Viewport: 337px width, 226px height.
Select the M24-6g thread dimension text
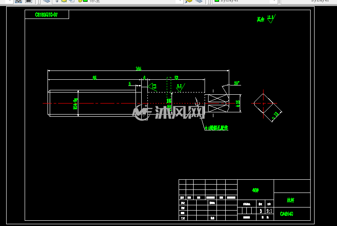pos(75,104)
